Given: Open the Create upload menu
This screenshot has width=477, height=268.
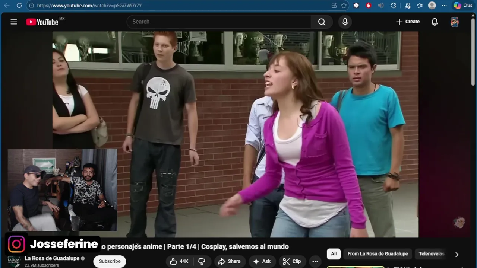Looking at the screenshot, I should 408,22.
